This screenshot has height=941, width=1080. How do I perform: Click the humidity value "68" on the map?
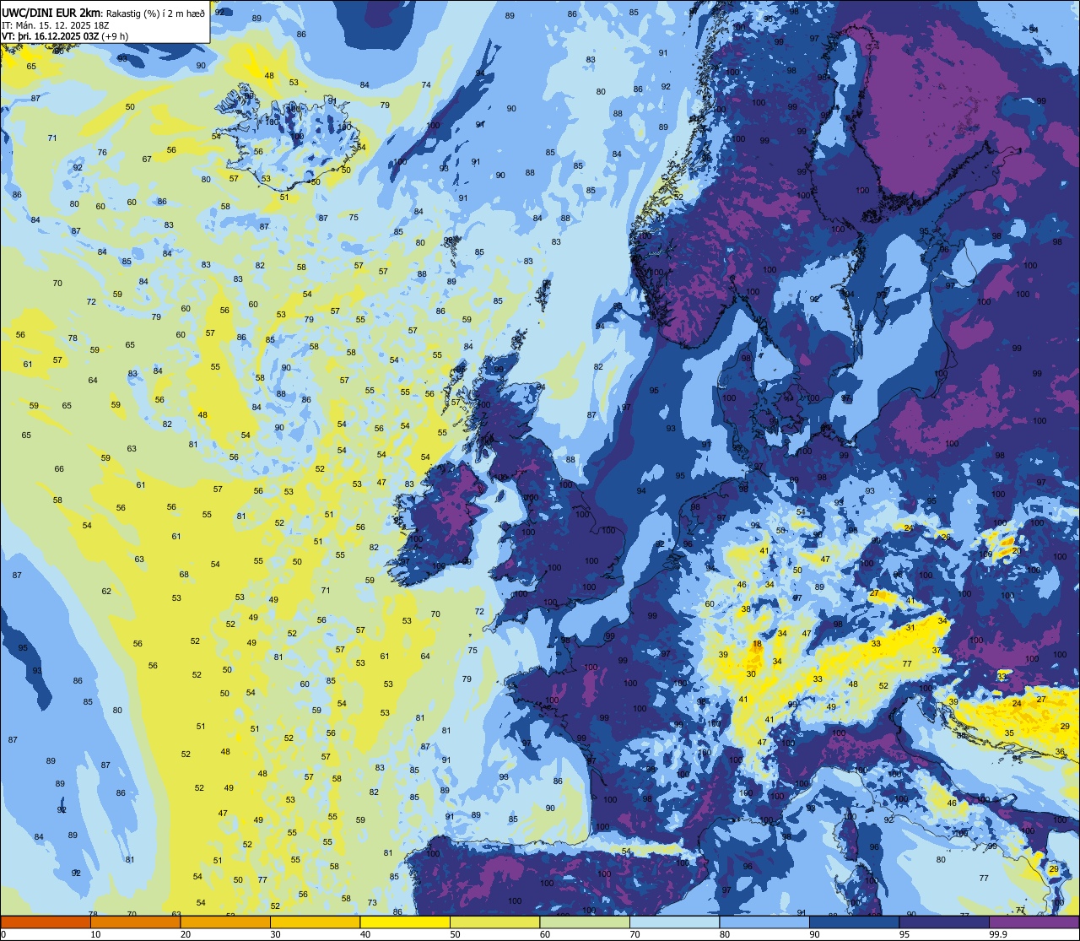pyautogui.click(x=184, y=575)
